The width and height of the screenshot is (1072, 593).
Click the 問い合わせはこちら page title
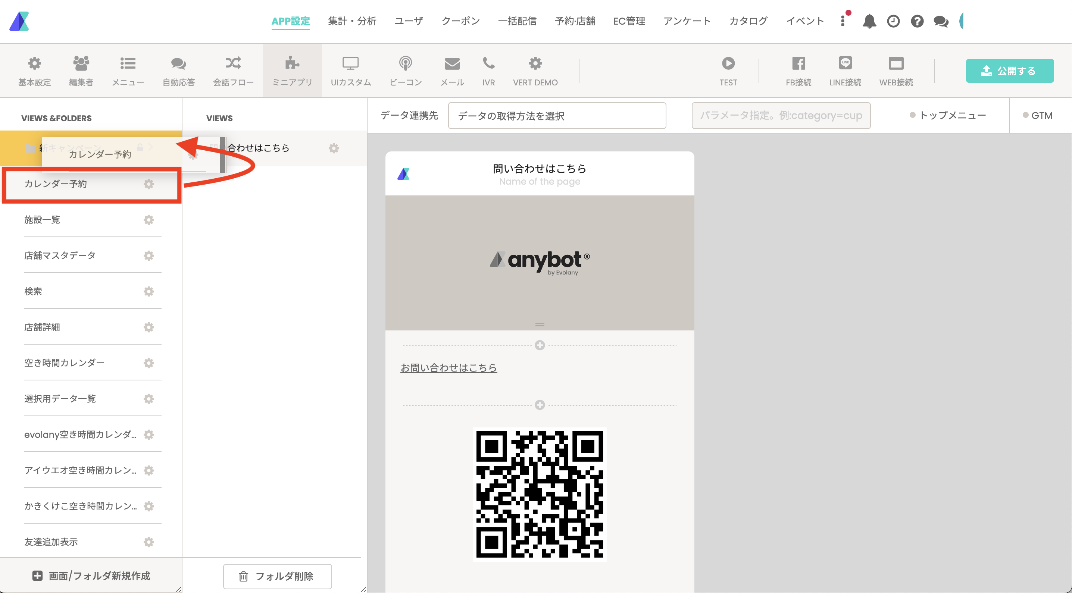(x=539, y=169)
